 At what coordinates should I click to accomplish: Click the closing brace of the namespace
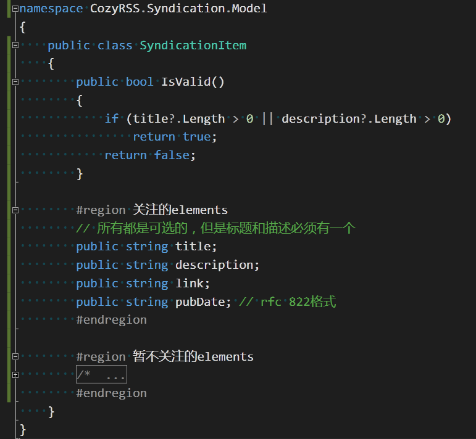[23, 430]
